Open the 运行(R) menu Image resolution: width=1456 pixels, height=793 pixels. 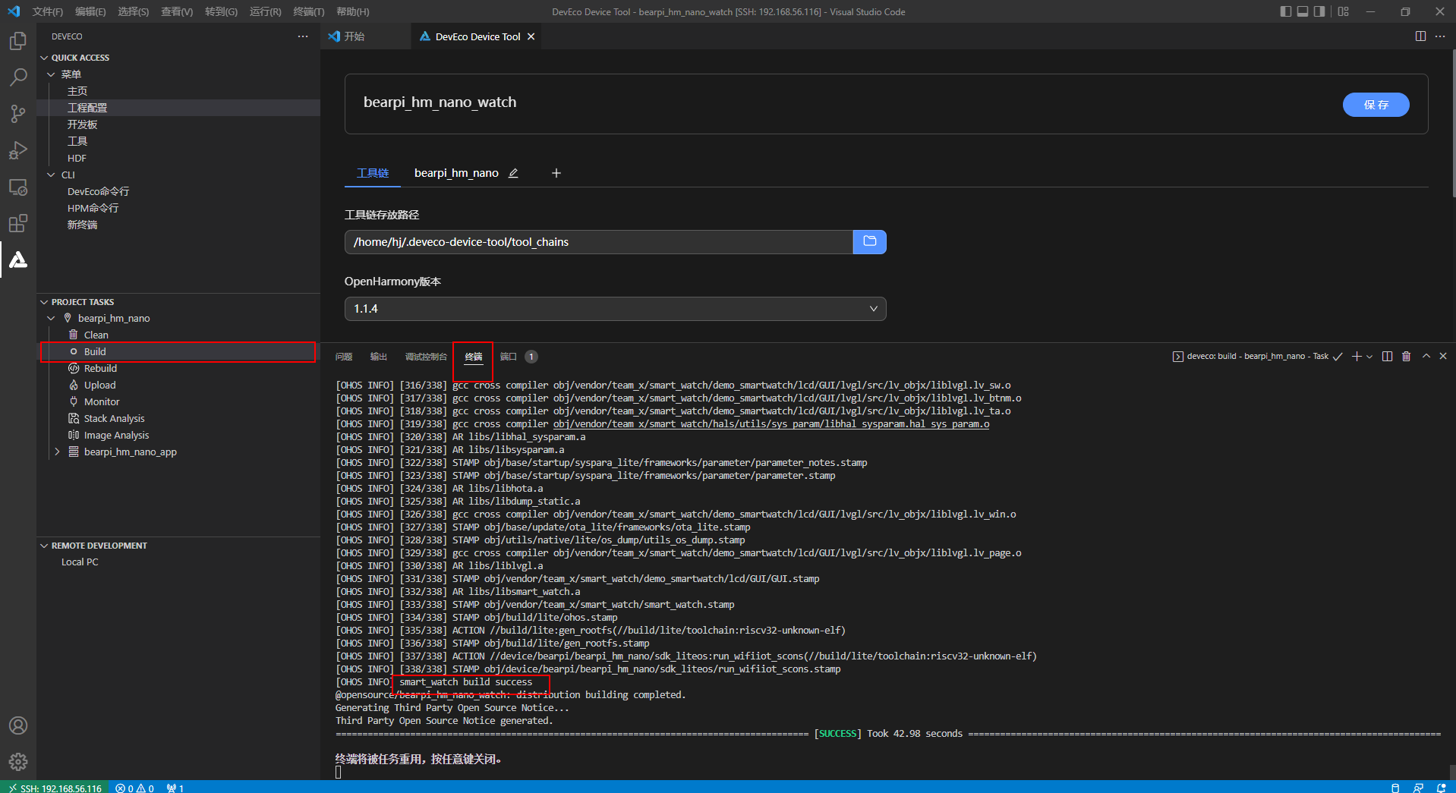tap(265, 11)
